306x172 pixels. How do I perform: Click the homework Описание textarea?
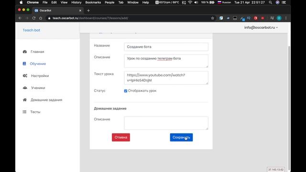tap(166, 123)
